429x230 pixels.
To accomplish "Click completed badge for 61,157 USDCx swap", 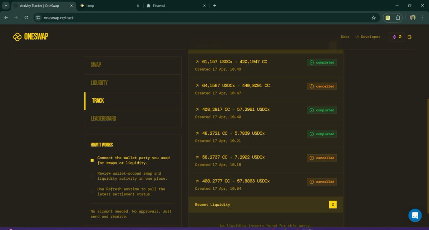I will point(322,62).
